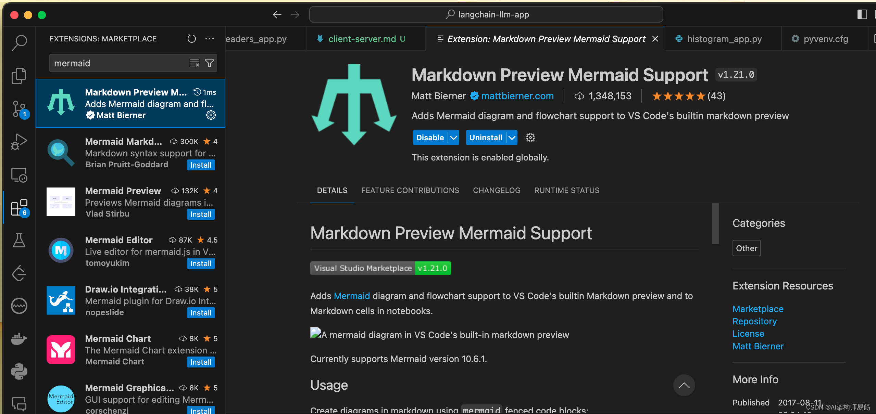The width and height of the screenshot is (876, 414).
Task: Open Testing beaker view
Action: (19, 240)
